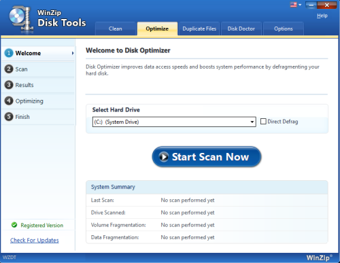The width and height of the screenshot is (340, 263).
Task: Click step 5 circle icon for Finish
Action: [9, 117]
